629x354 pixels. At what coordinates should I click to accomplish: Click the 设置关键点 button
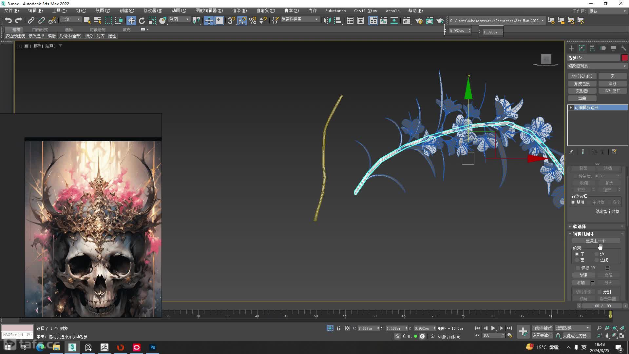pyautogui.click(x=542, y=335)
